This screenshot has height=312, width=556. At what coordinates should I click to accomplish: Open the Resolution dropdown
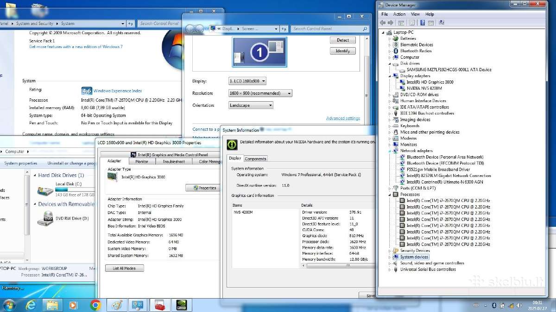(260, 93)
